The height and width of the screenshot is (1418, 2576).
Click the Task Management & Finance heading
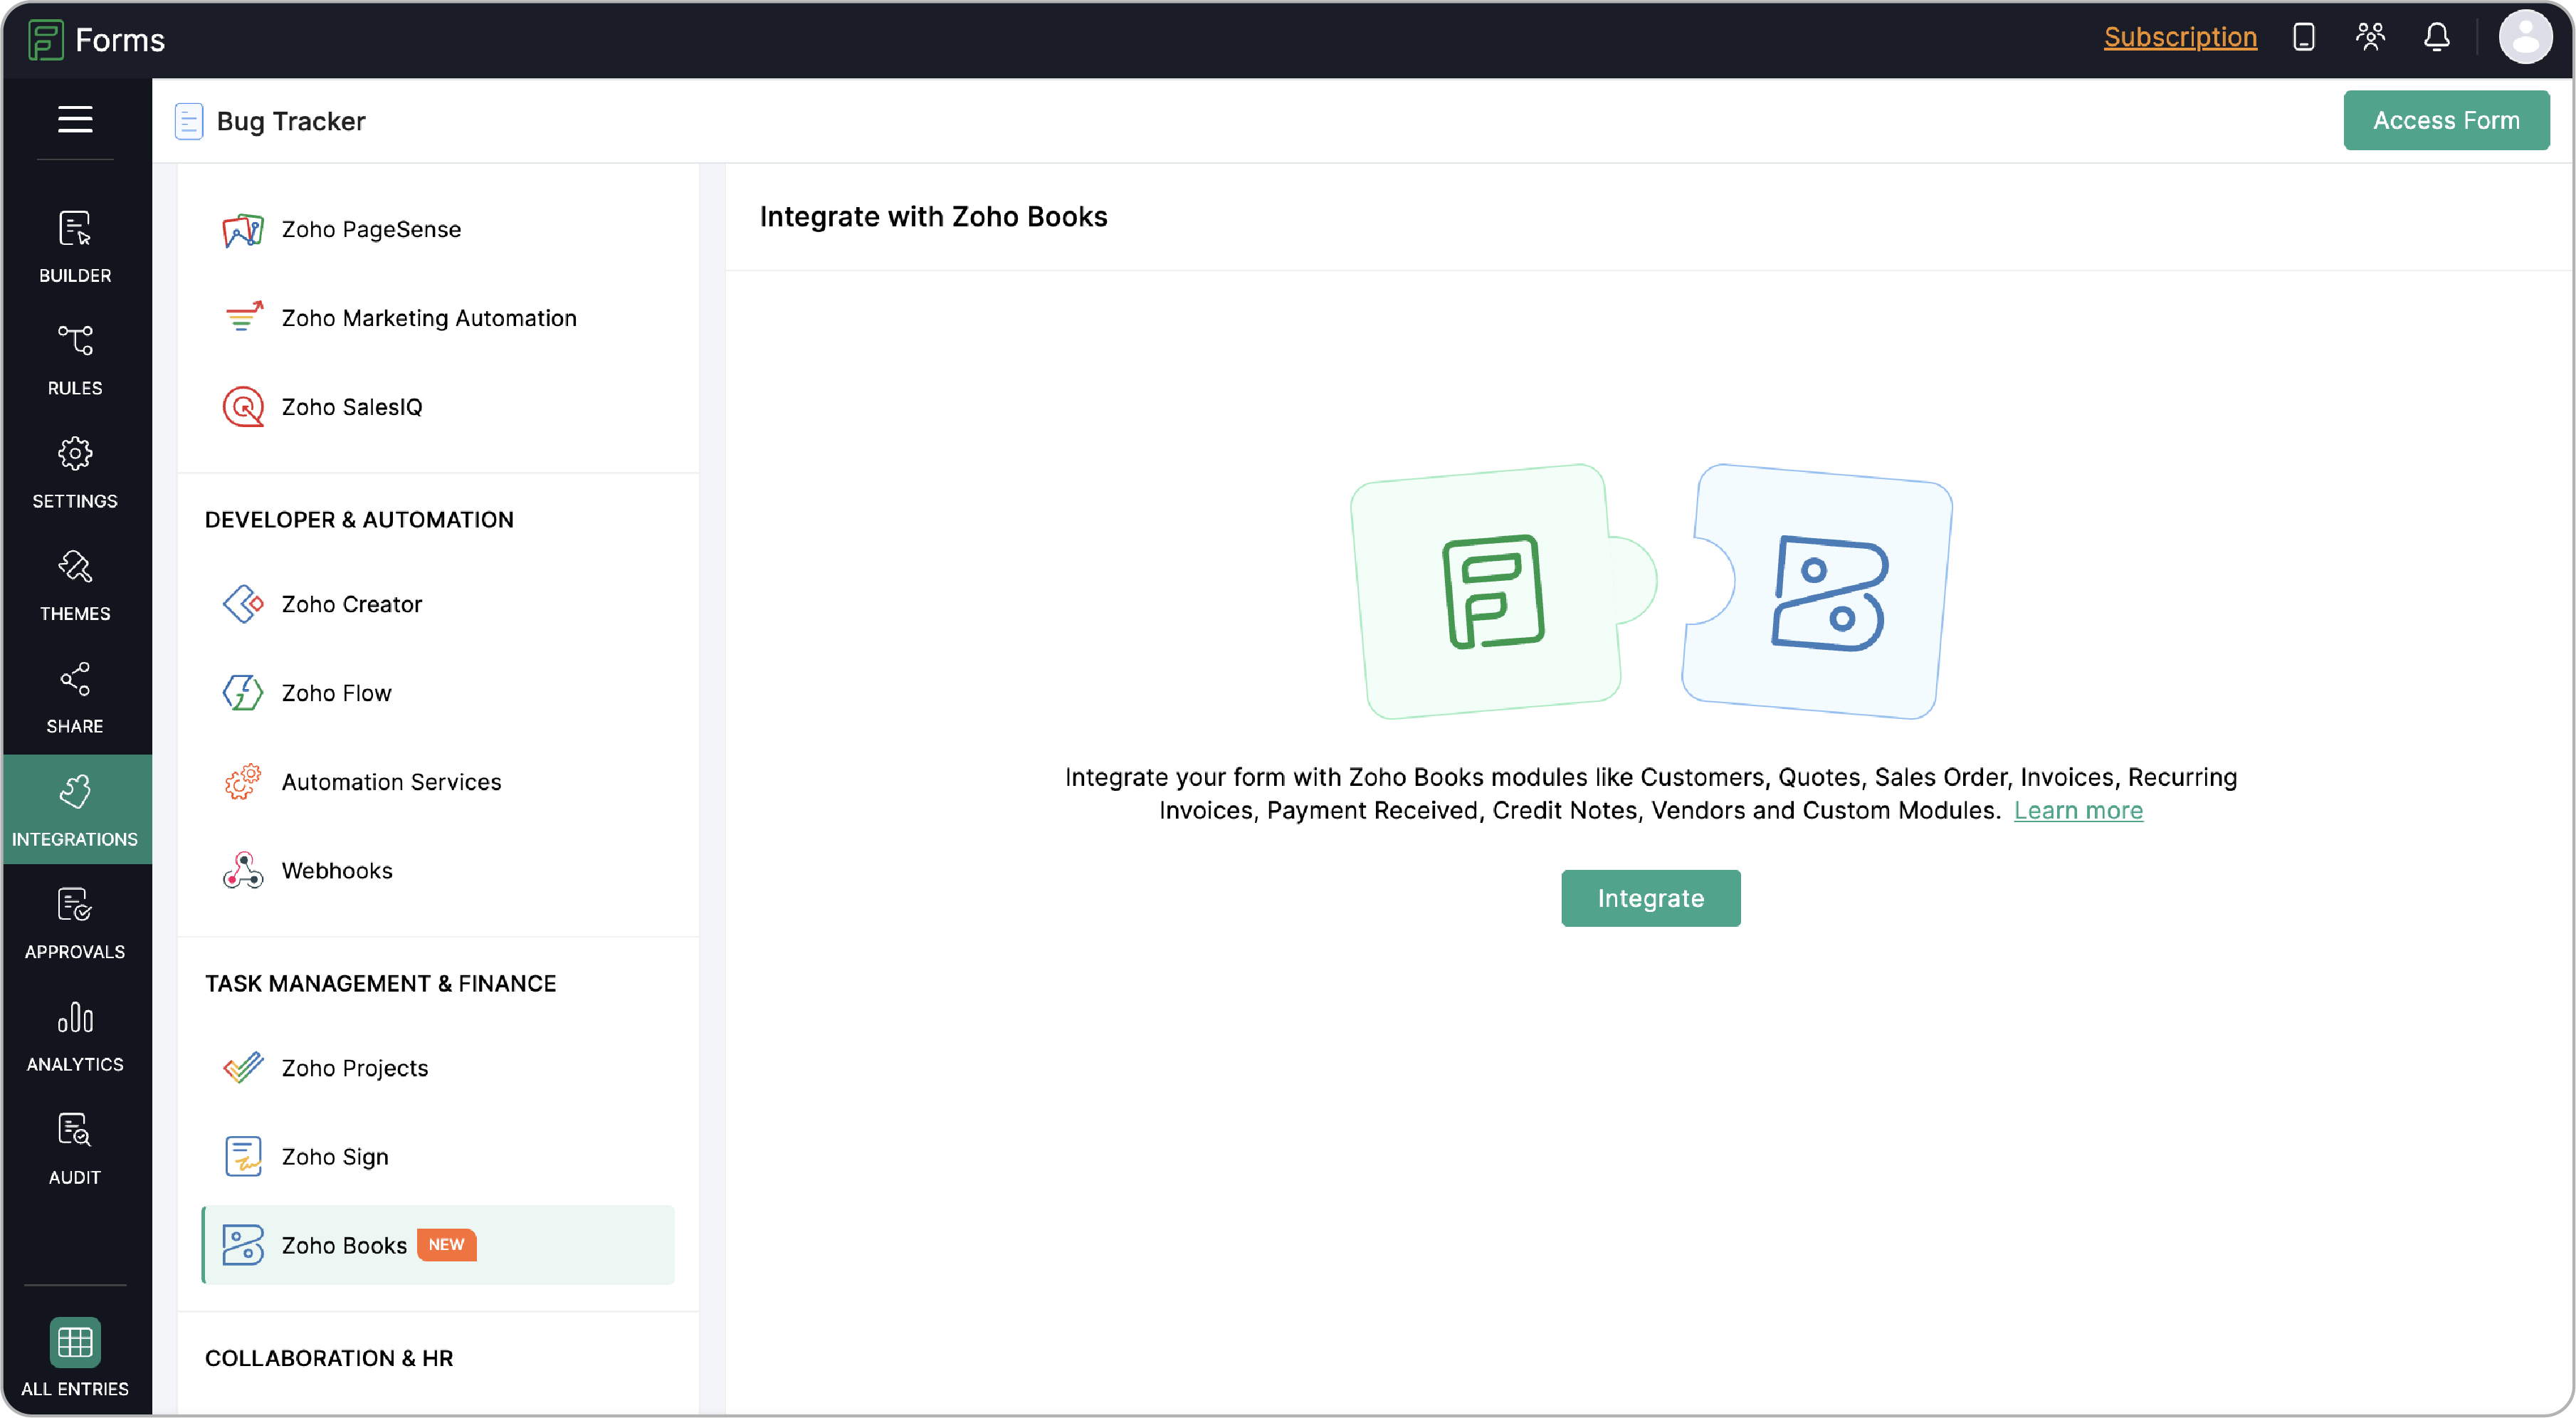point(380,984)
